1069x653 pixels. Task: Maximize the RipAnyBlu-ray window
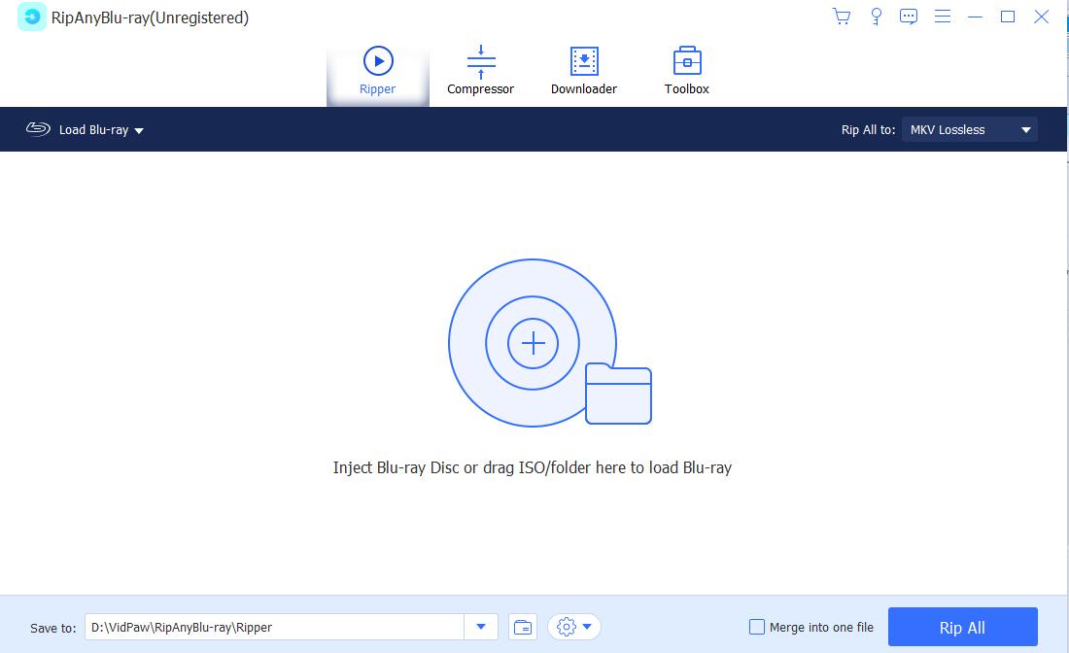click(x=1008, y=17)
